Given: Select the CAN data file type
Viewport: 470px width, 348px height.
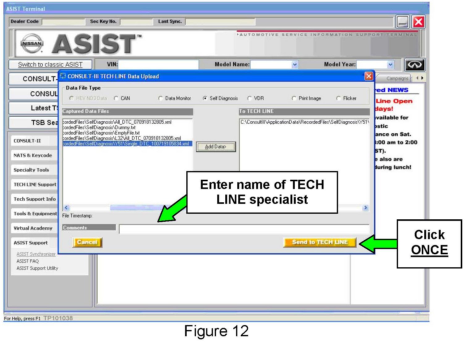Looking at the screenshot, I should click(116, 98).
